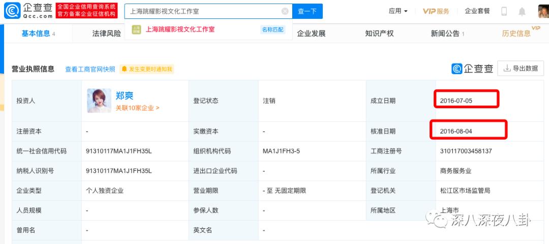Viewport: 549px width, 244px height.
Task: Click the red 全国企业信用查询系统 banner
Action: [86, 11]
